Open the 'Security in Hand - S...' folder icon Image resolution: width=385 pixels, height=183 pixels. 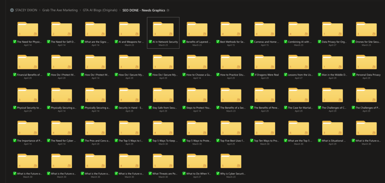129,95
